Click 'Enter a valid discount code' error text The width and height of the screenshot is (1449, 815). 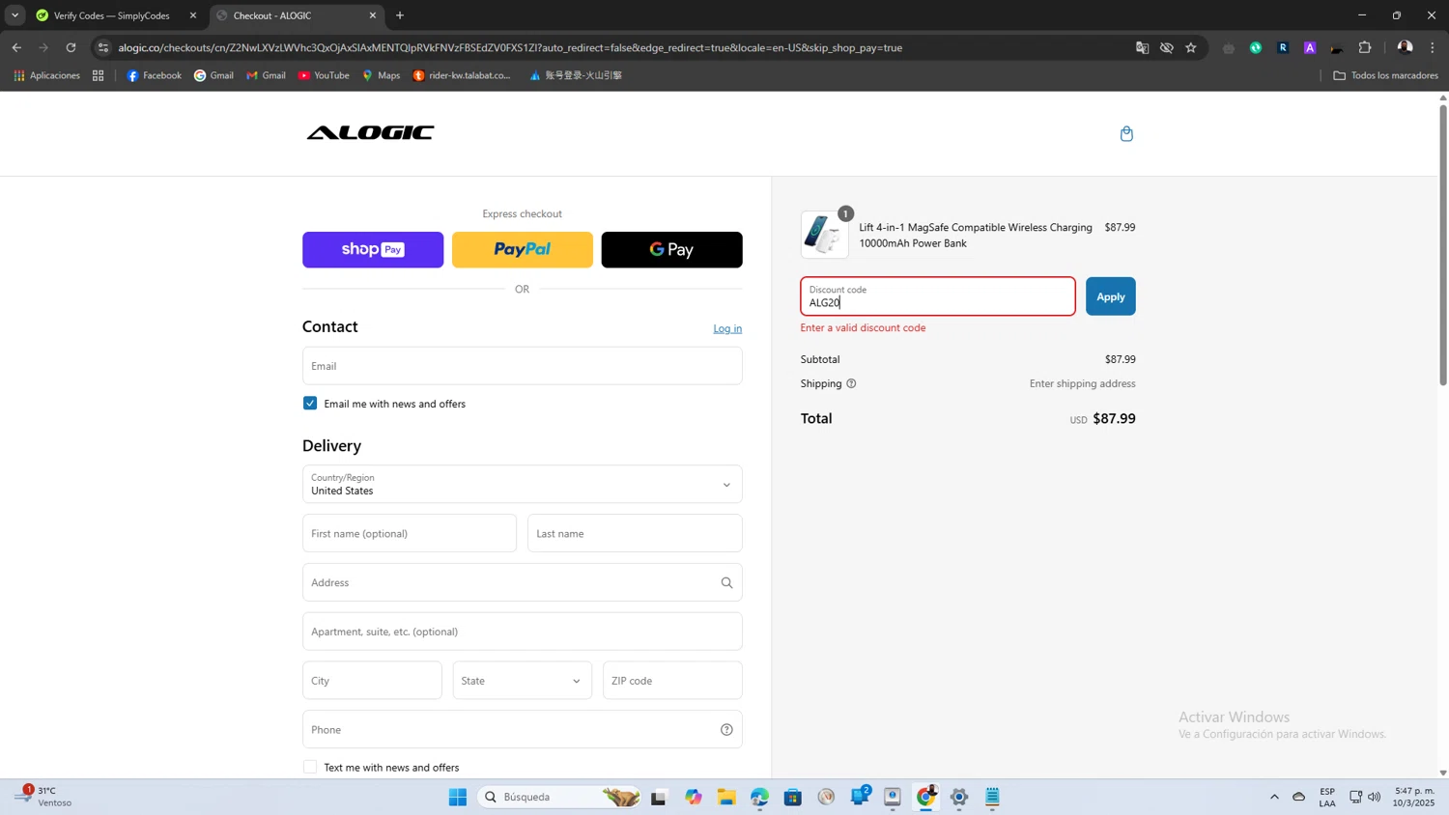pyautogui.click(x=863, y=327)
